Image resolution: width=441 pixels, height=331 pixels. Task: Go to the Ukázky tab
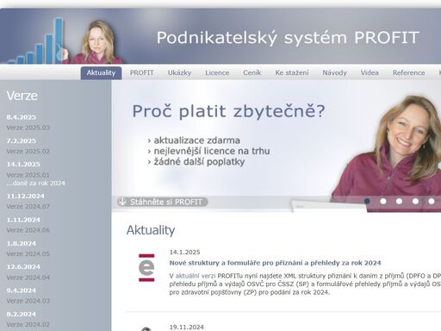[179, 73]
